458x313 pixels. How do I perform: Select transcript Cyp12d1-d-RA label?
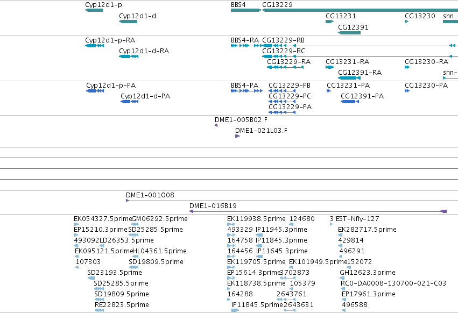pos(144,51)
